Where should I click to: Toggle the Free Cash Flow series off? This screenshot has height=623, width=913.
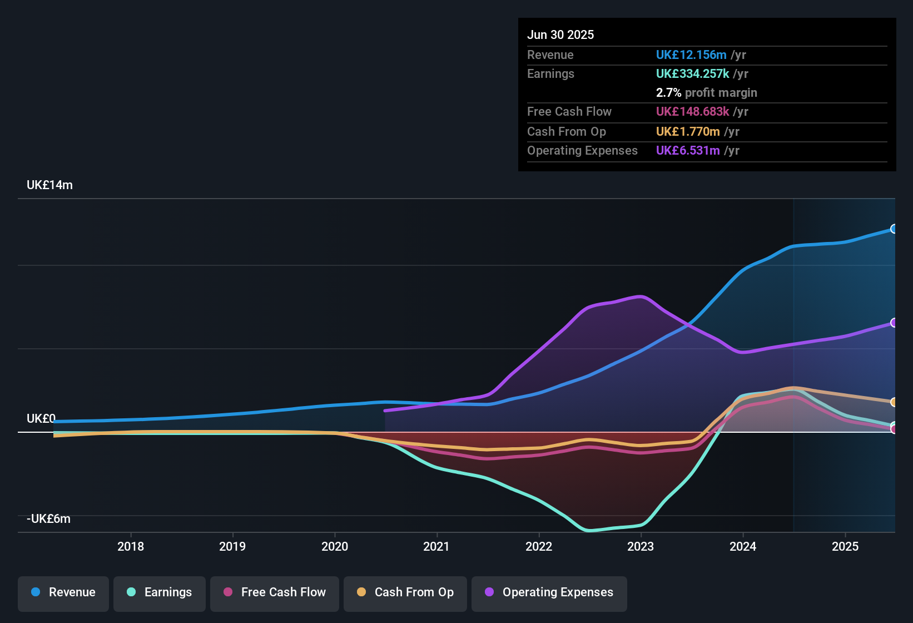click(x=274, y=592)
